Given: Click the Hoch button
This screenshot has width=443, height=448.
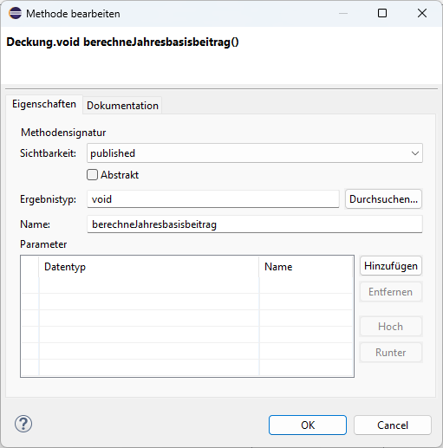Looking at the screenshot, I should pyautogui.click(x=391, y=327).
